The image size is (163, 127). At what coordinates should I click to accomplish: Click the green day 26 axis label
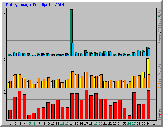tap(129, 124)
